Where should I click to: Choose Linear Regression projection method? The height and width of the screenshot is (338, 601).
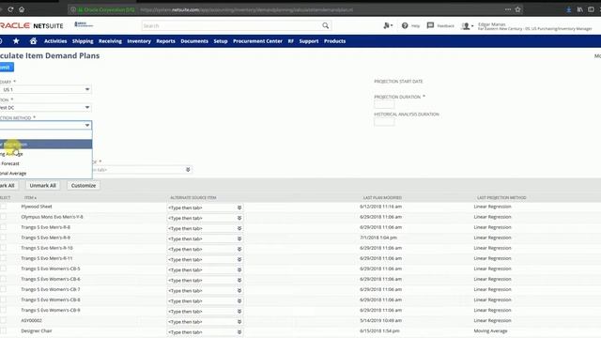coord(46,144)
